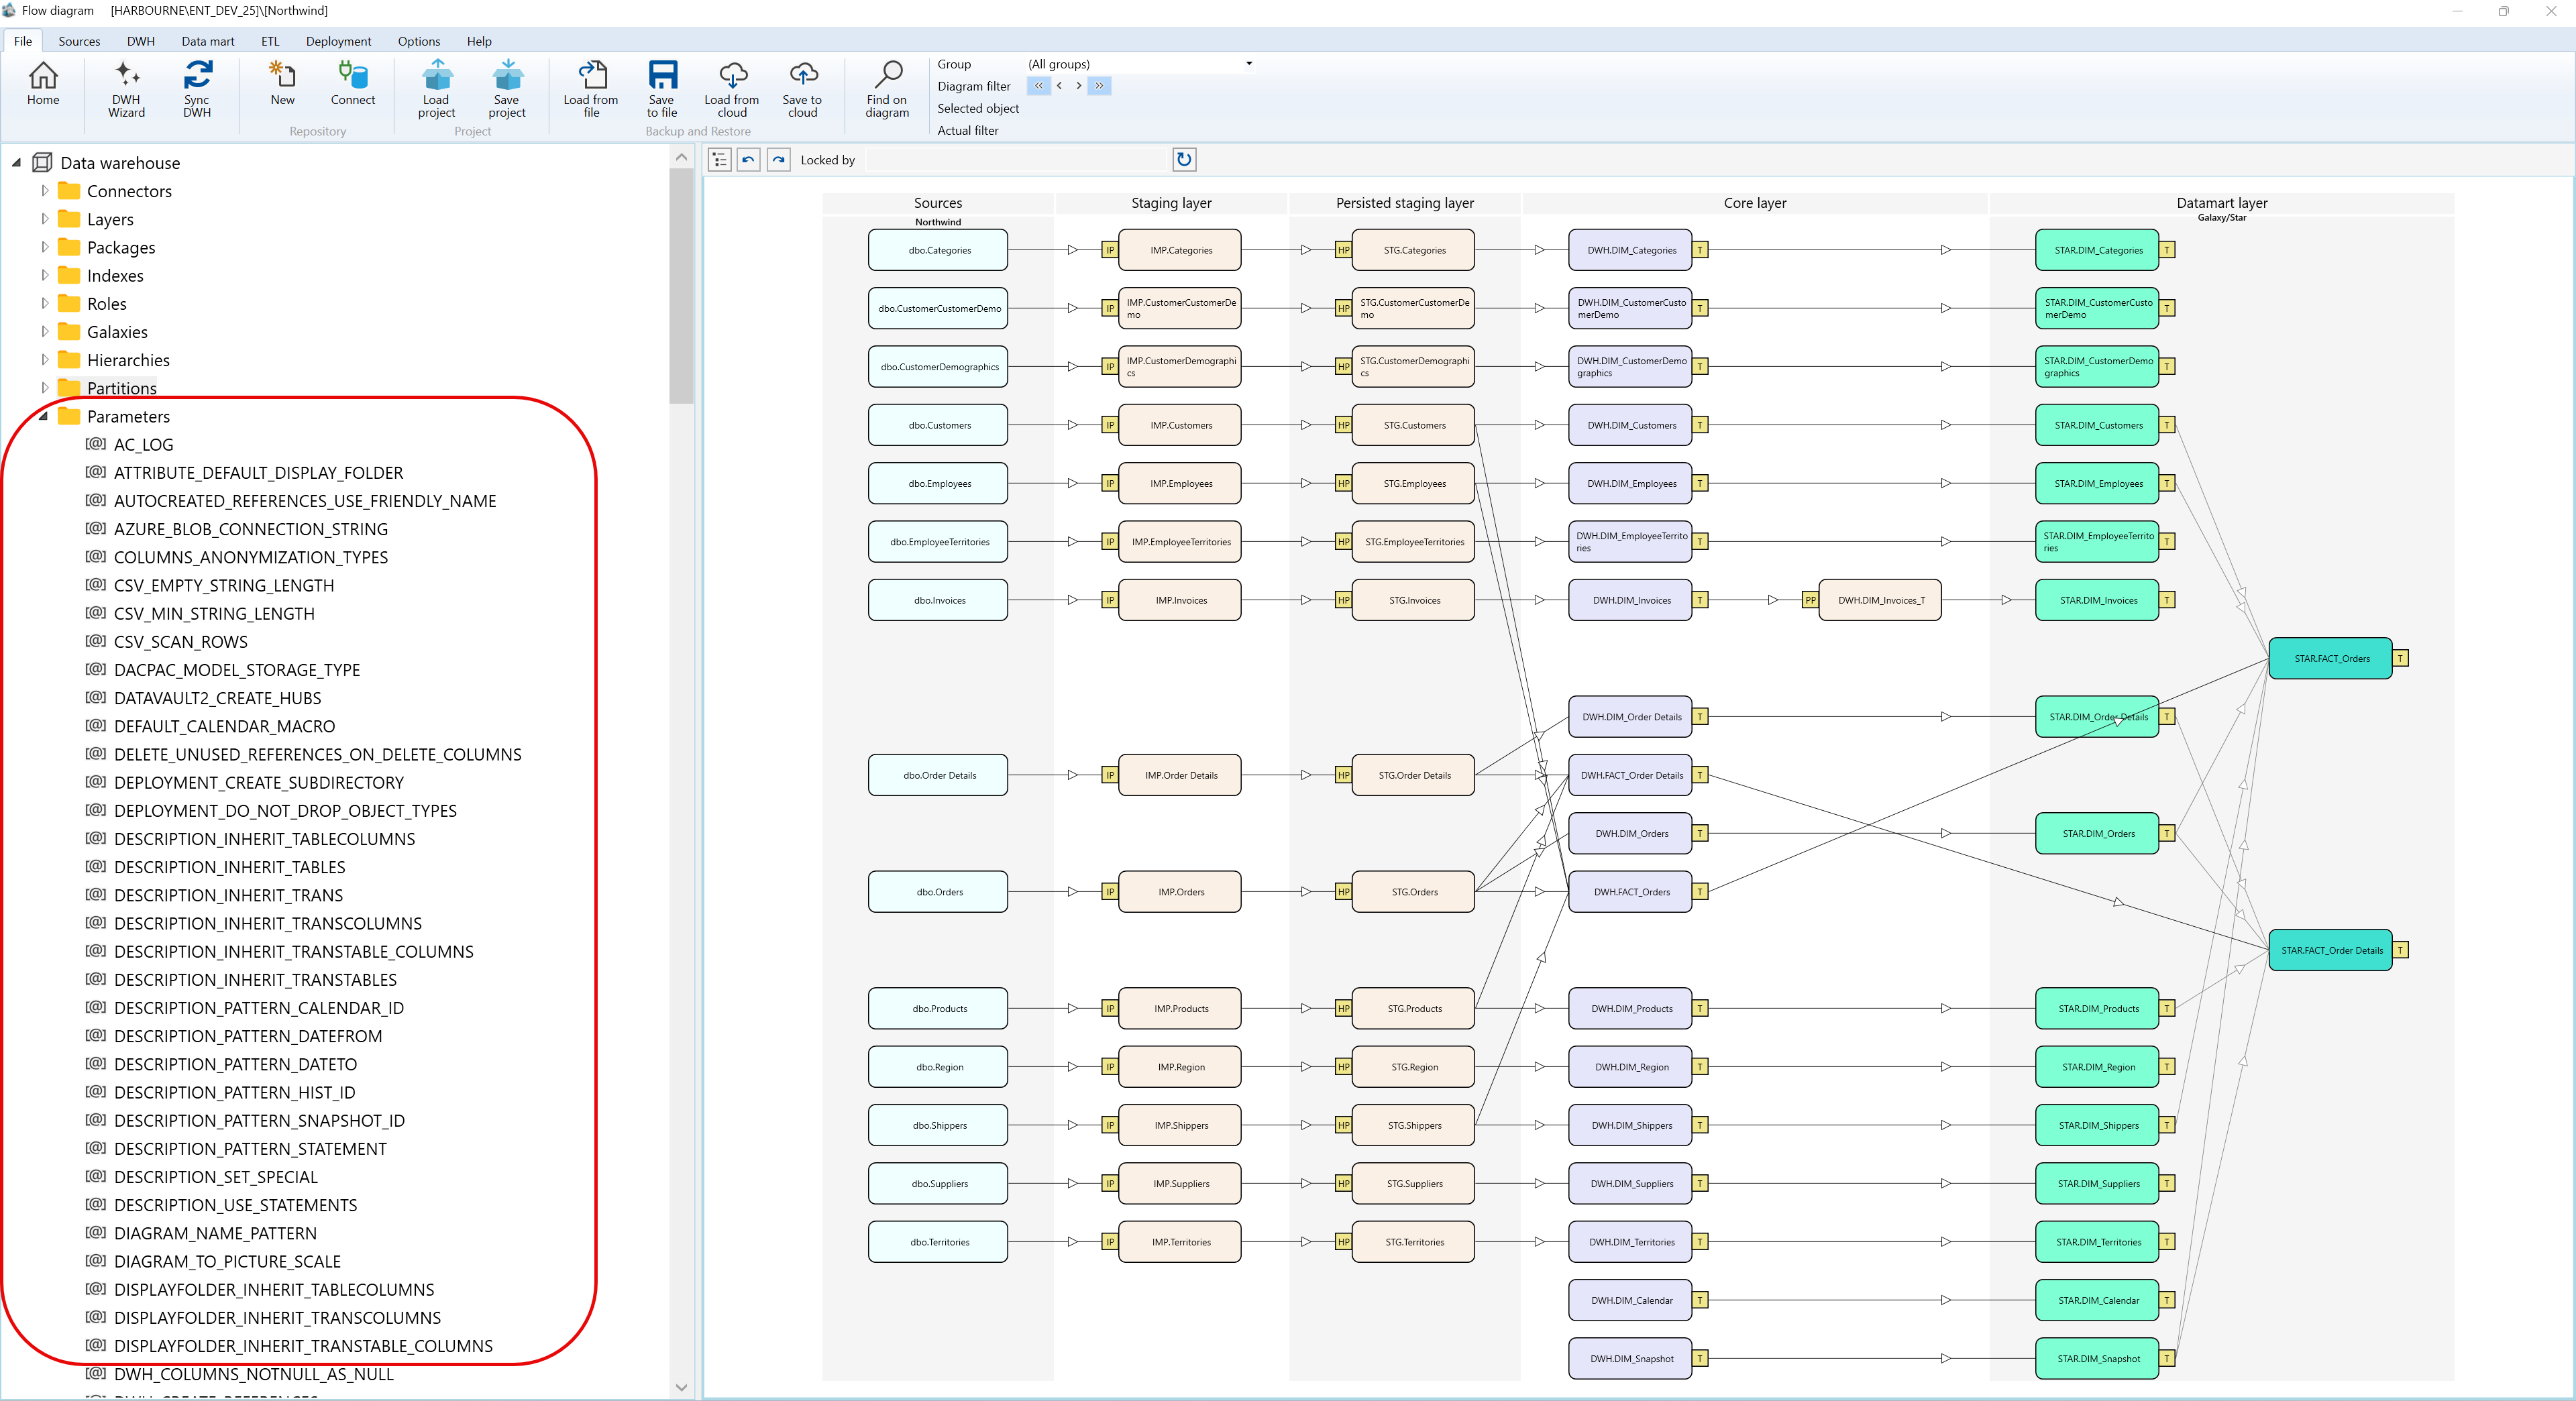Open the Deployment tab
This screenshot has width=2576, height=1401.
(x=338, y=41)
